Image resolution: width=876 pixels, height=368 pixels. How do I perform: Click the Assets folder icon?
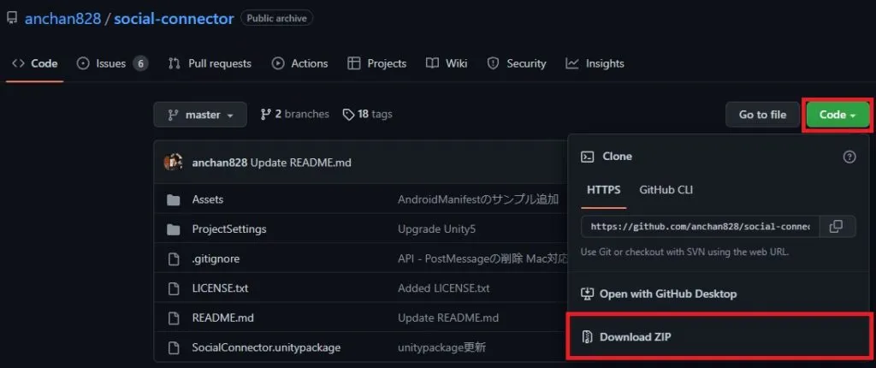coord(174,199)
